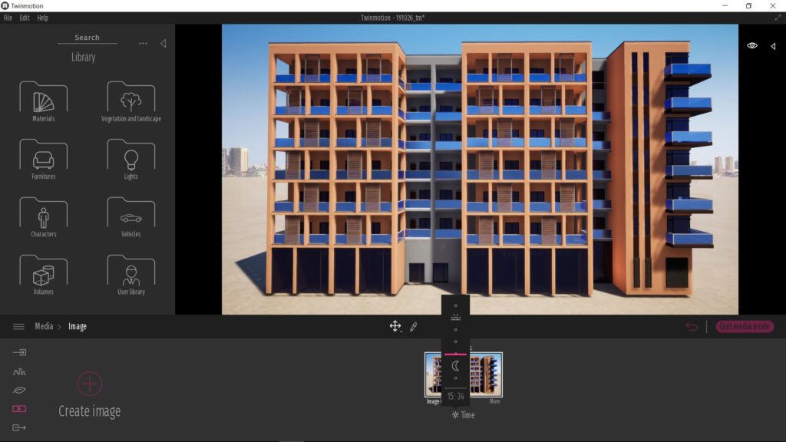The width and height of the screenshot is (786, 442).
Task: Browse the Furnitures library
Action: pyautogui.click(x=42, y=157)
